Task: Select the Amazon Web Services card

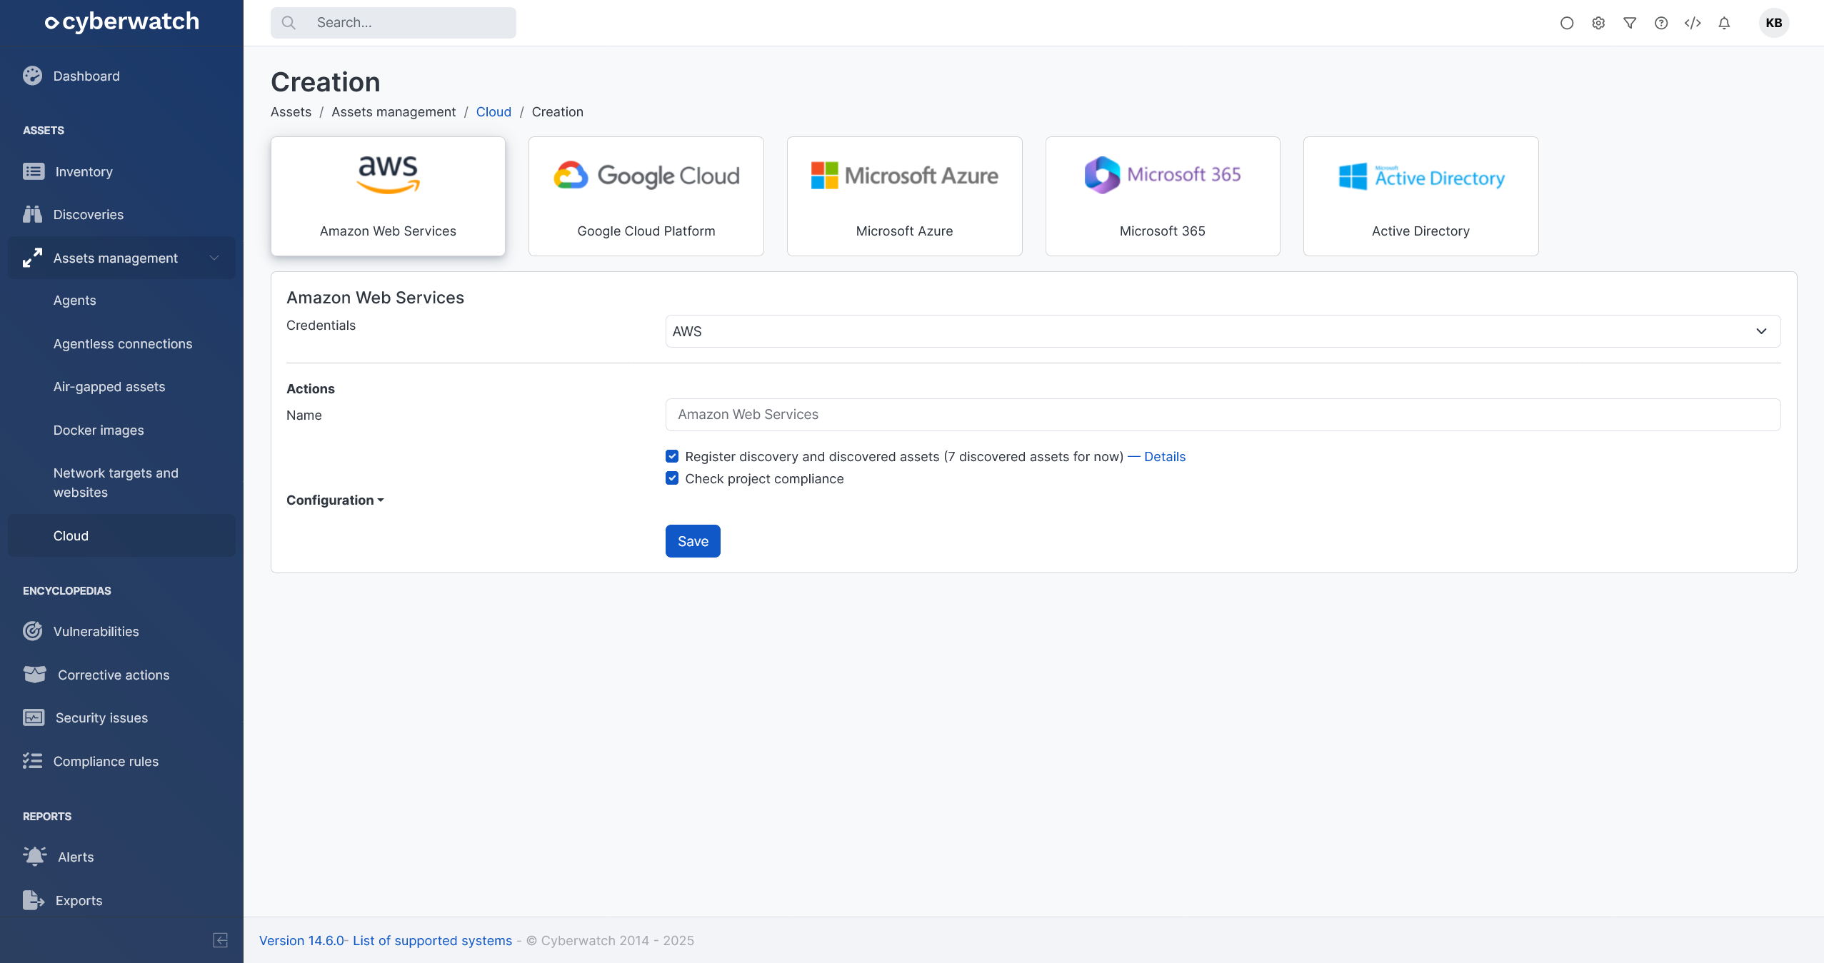Action: (x=388, y=196)
